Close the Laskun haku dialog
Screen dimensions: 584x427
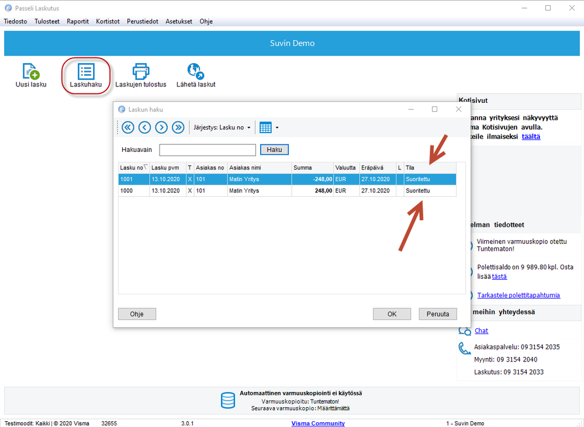pos(458,109)
